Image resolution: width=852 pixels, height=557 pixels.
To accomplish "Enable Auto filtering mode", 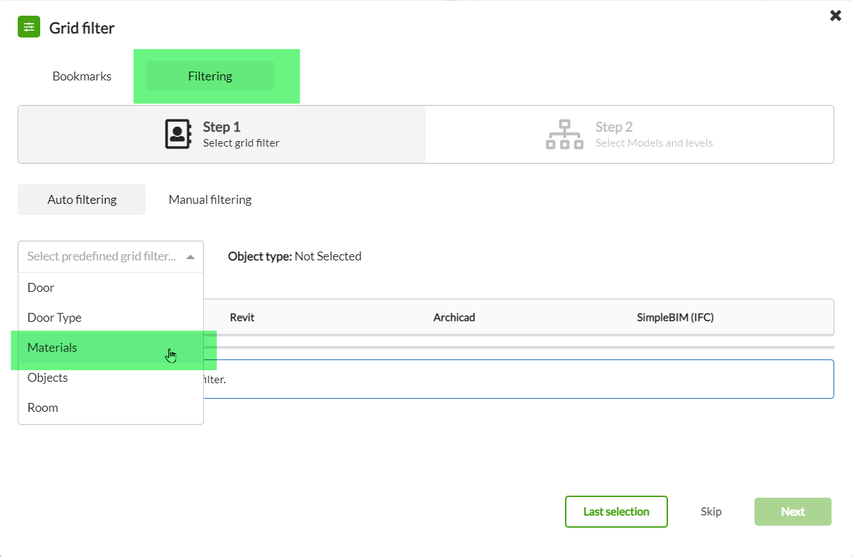I will coord(81,199).
